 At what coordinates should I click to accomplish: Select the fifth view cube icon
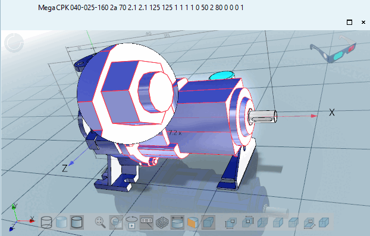point(293,222)
